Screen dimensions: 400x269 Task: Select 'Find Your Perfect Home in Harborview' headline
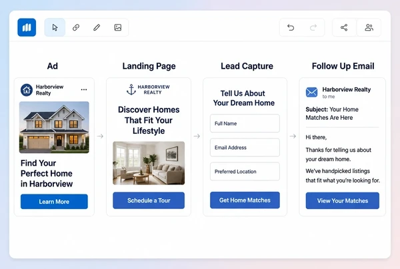pos(47,174)
